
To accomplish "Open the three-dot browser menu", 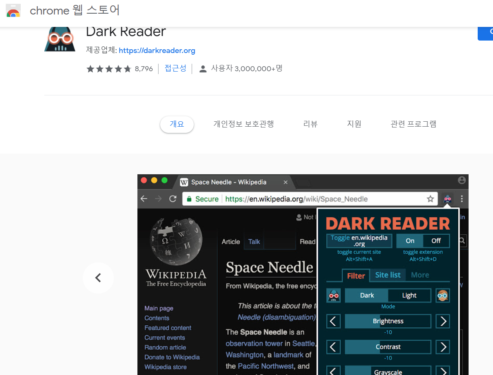I will pos(462,199).
